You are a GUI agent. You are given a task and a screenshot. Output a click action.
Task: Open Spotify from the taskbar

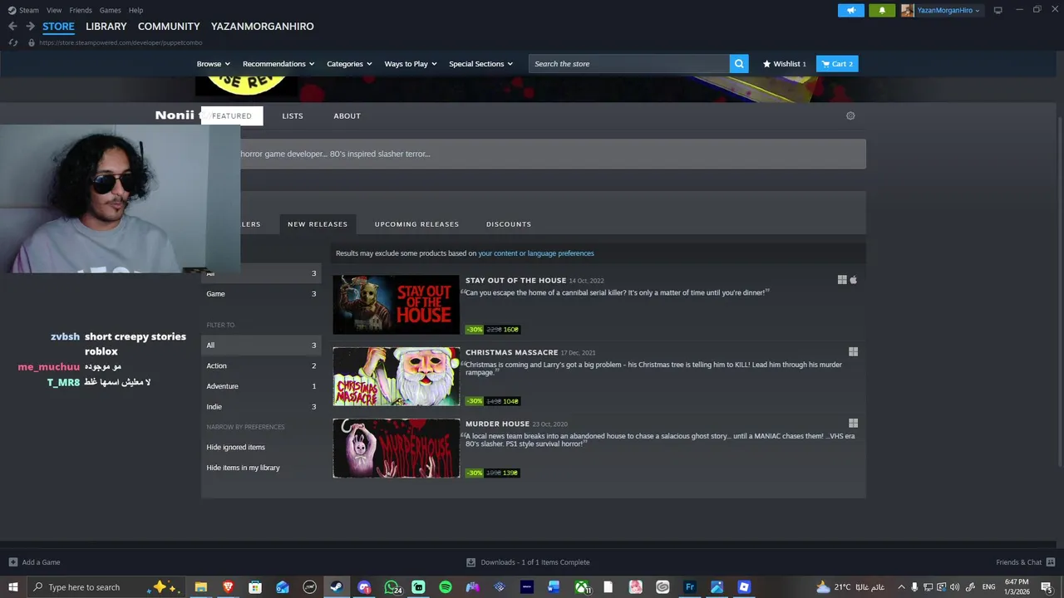tap(446, 587)
